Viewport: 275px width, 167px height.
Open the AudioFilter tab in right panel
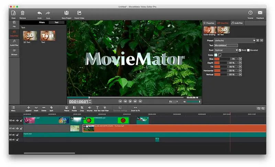click(237, 23)
